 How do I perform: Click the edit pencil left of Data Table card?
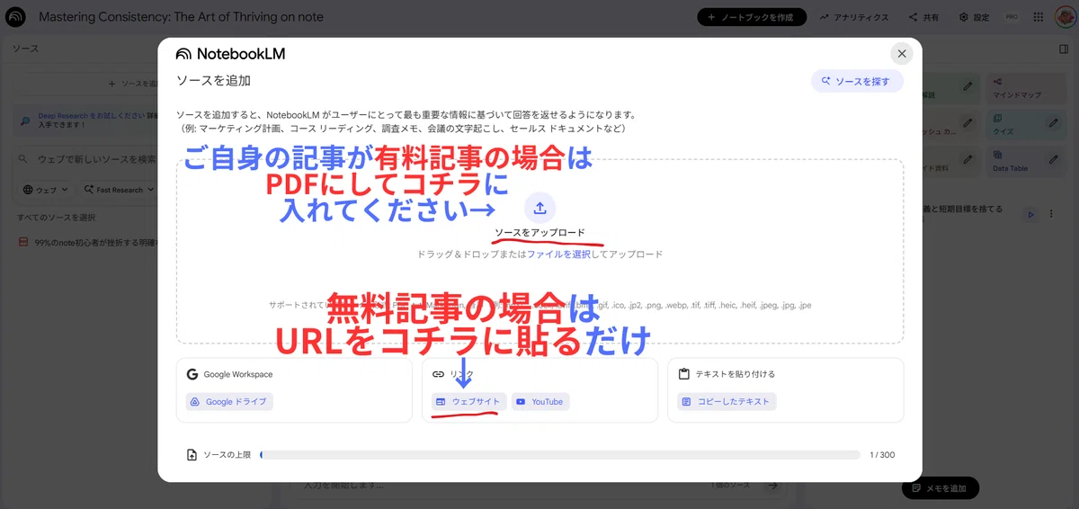pyautogui.click(x=968, y=160)
